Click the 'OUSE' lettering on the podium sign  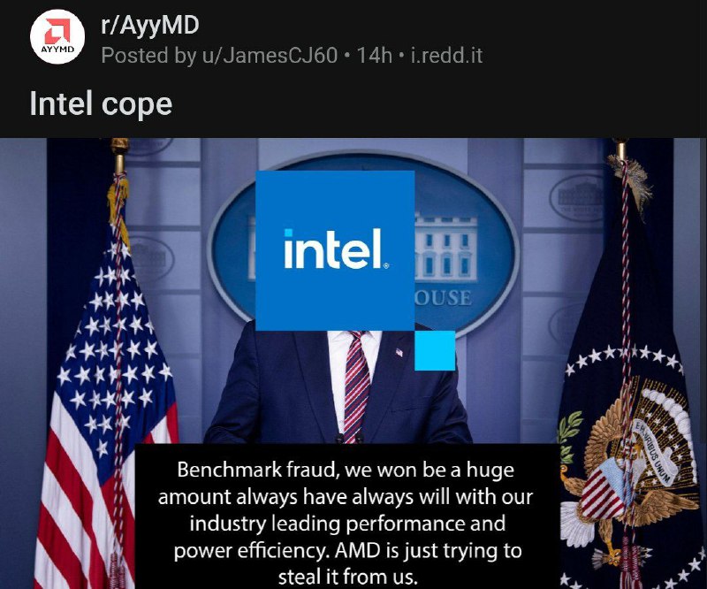pyautogui.click(x=444, y=298)
